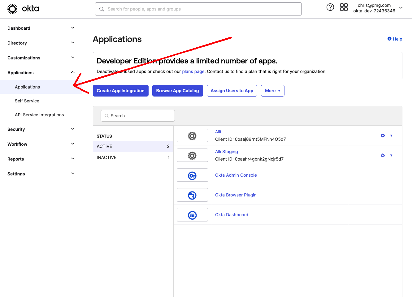Screen dimensions: 412x297
Task: Click the Alli app gear logo thumbnail
Action: tap(192, 136)
